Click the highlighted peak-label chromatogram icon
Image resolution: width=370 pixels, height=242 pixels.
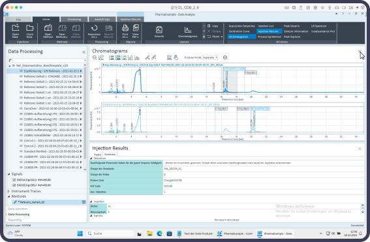pos(118,57)
